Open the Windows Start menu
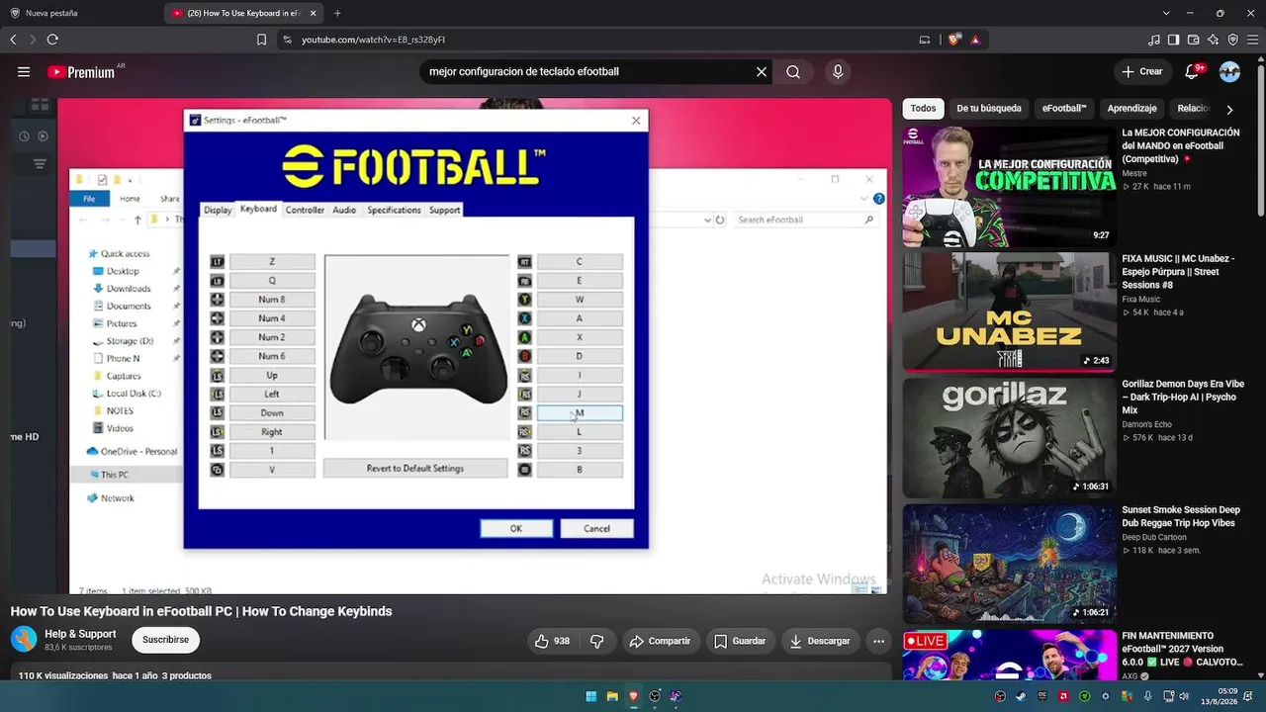Screen dimensions: 1266x712 [x=591, y=696]
